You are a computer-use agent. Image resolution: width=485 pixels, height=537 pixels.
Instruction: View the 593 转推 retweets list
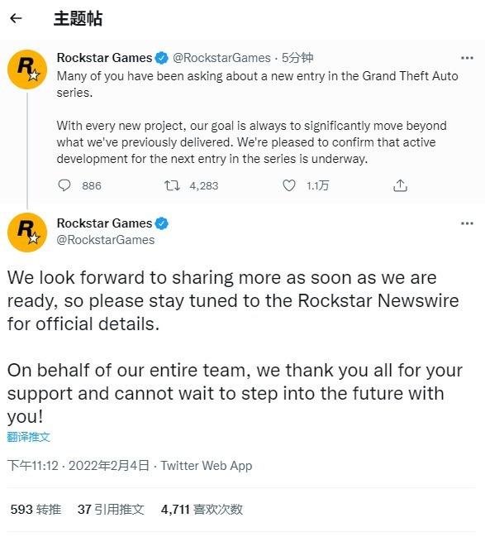tap(36, 509)
